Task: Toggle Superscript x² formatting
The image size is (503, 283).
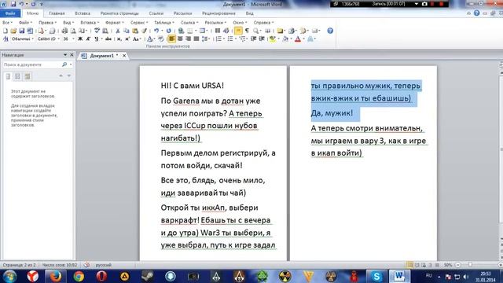Action: pyautogui.click(x=127, y=39)
